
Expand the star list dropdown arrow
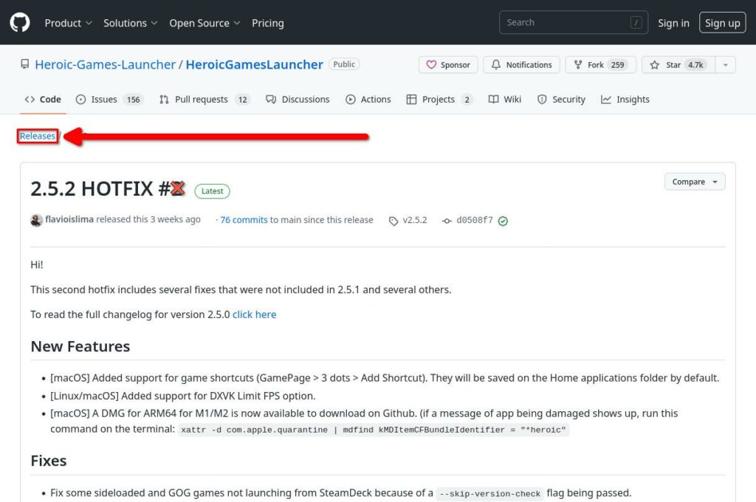[x=725, y=65]
